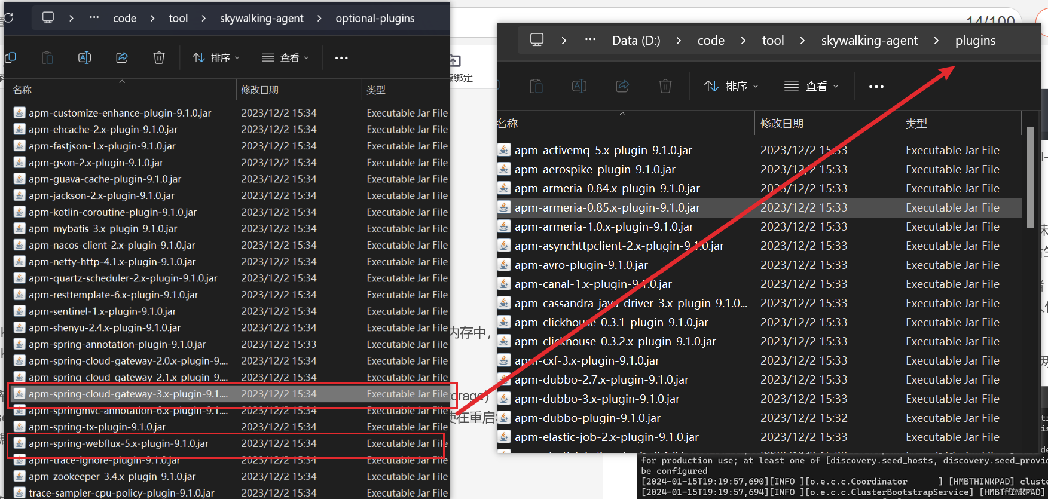Go to tool folder in plugins breadcrumb
The height and width of the screenshot is (499, 1048).
[772, 41]
